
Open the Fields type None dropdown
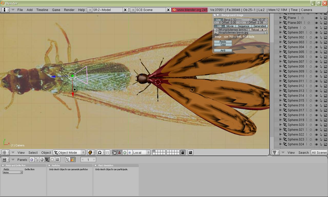(13, 172)
